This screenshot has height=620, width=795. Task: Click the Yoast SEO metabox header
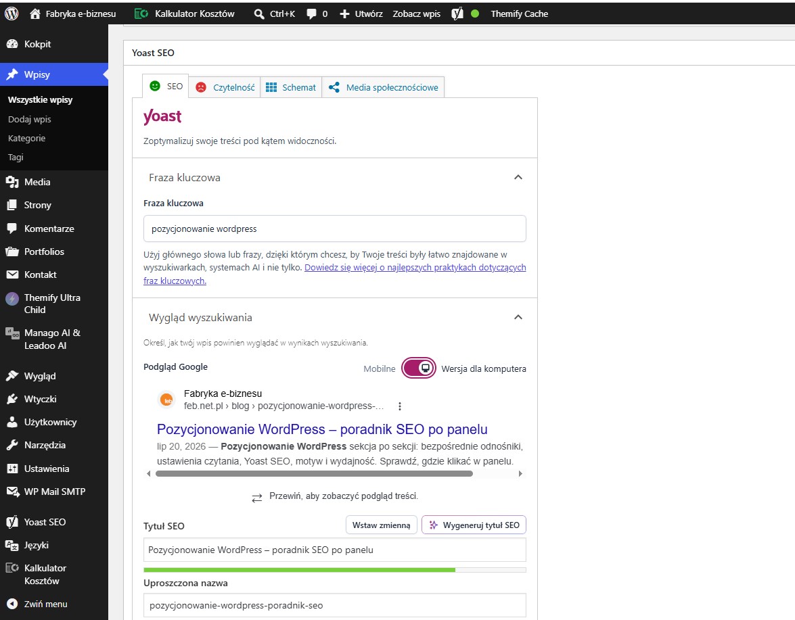pyautogui.click(x=459, y=53)
